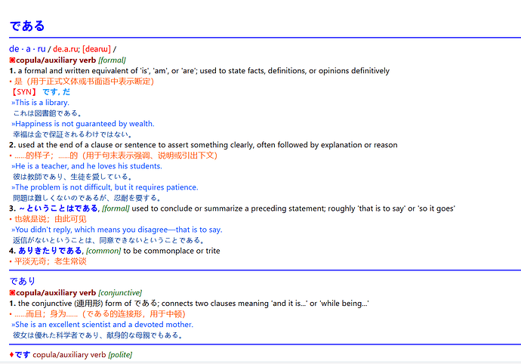Click Japanese sentence 返信がないということは、同意できないということである。
Screen dimensions: 521x364
pyautogui.click(x=109, y=240)
